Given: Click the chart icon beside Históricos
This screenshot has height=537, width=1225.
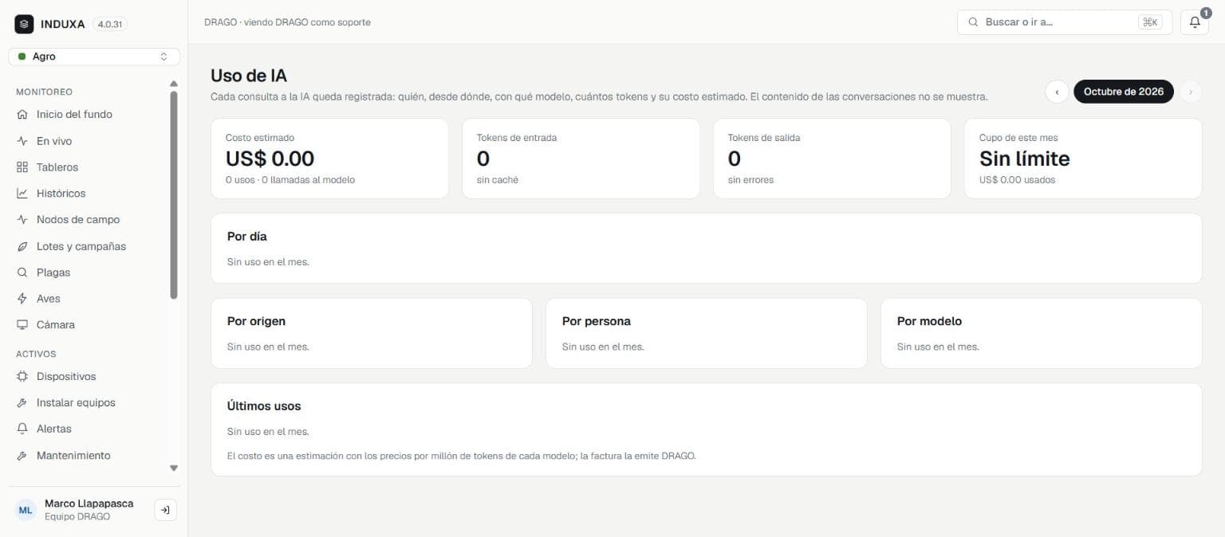Looking at the screenshot, I should pyautogui.click(x=22, y=194).
